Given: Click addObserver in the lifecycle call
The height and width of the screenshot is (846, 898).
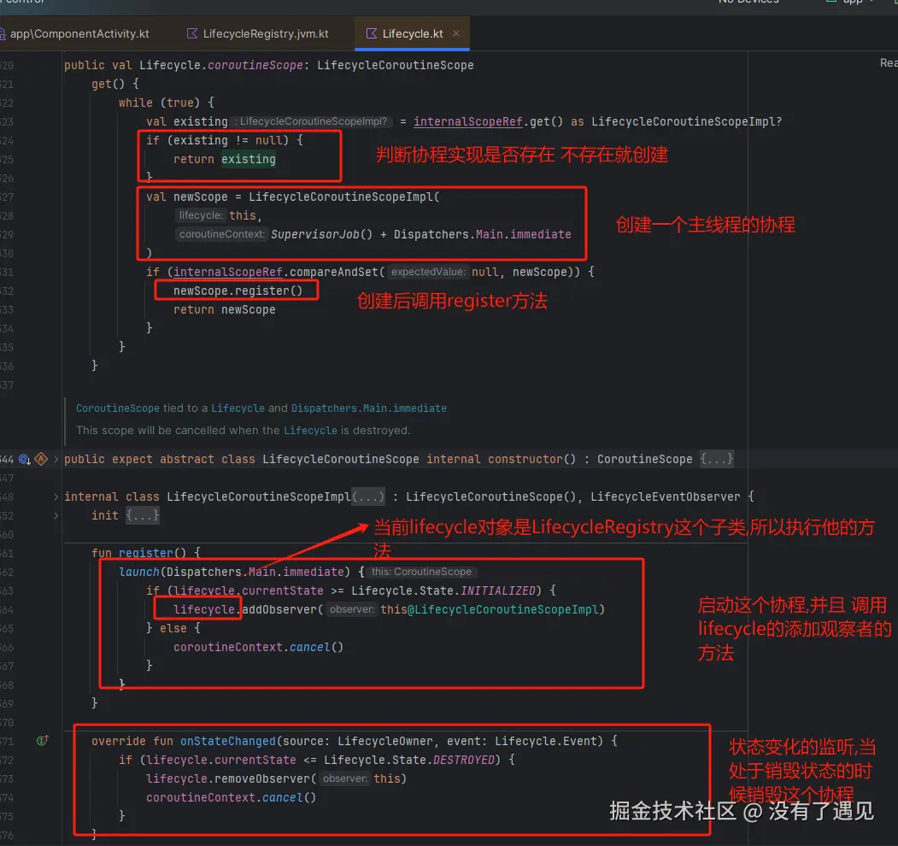Looking at the screenshot, I should coord(279,609).
